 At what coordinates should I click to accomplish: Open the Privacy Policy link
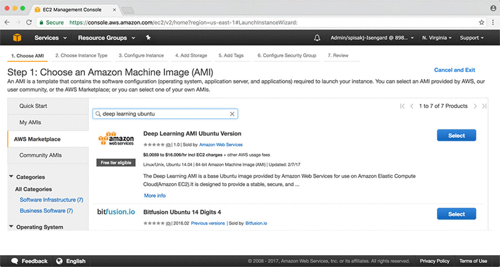coord(434,261)
